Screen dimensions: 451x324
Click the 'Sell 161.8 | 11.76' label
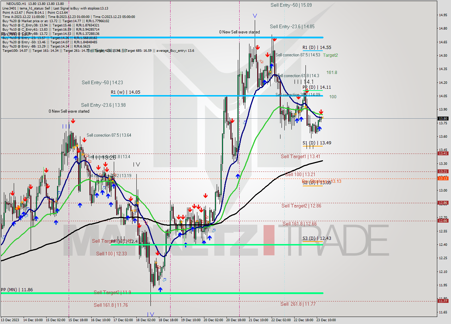111,305
